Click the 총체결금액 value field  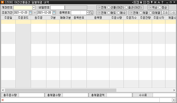tap(119, 95)
